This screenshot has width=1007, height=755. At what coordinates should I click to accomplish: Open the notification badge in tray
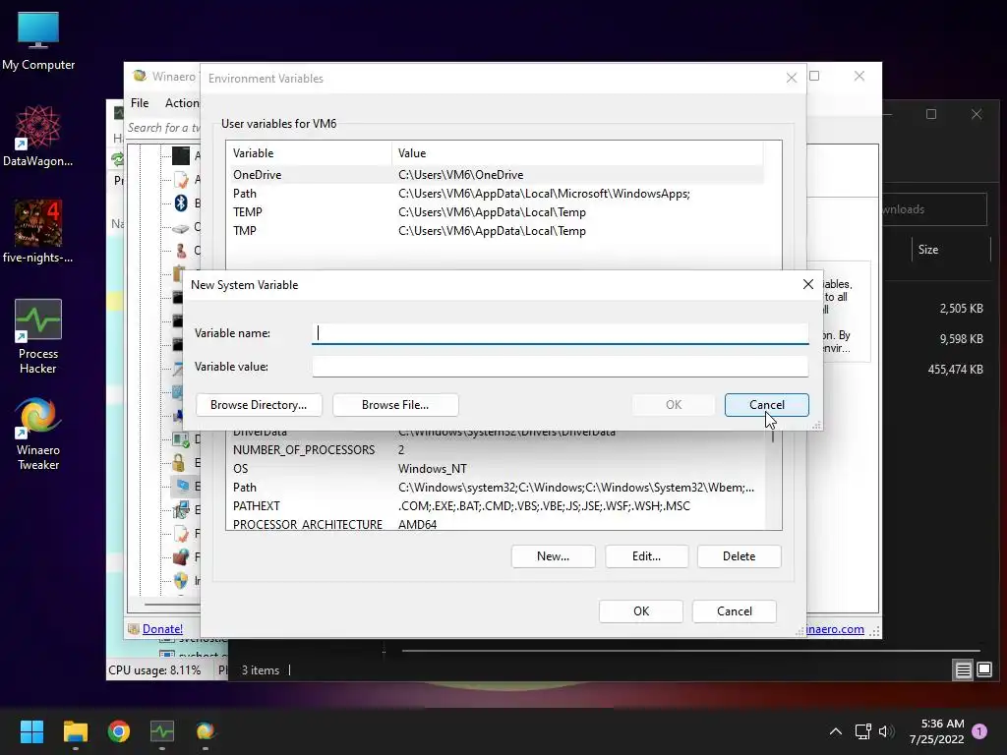tap(979, 731)
